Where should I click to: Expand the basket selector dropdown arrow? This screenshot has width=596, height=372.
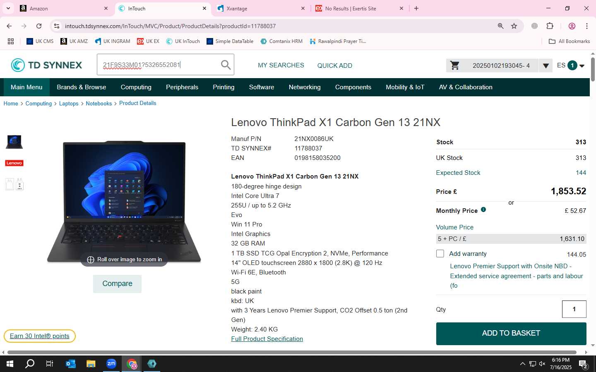(x=546, y=65)
